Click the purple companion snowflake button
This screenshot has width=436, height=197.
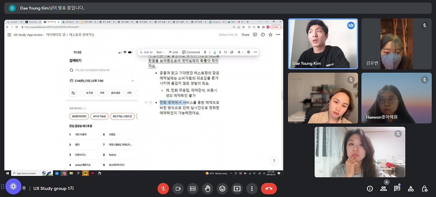pyautogui.click(x=13, y=186)
